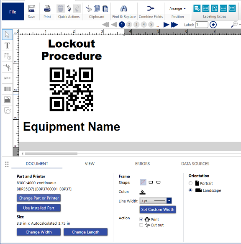Open Find & Replace binoculars
Viewport: 241px width, 244px height.
coord(124,8)
